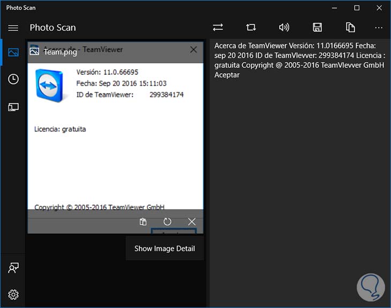Open the more options ellipsis menu
The image size is (391, 308).
coord(379,28)
